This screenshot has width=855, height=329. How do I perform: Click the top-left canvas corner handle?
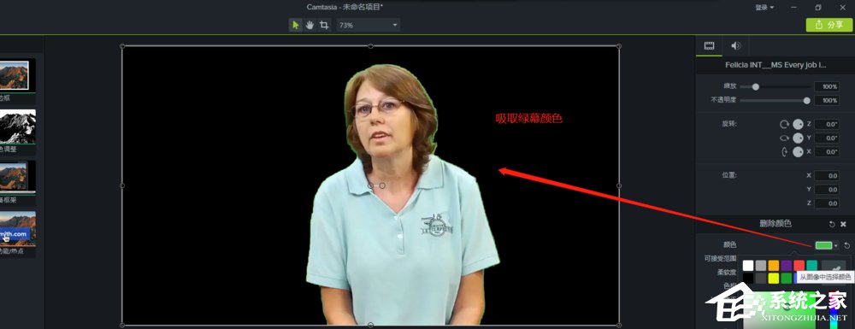122,46
